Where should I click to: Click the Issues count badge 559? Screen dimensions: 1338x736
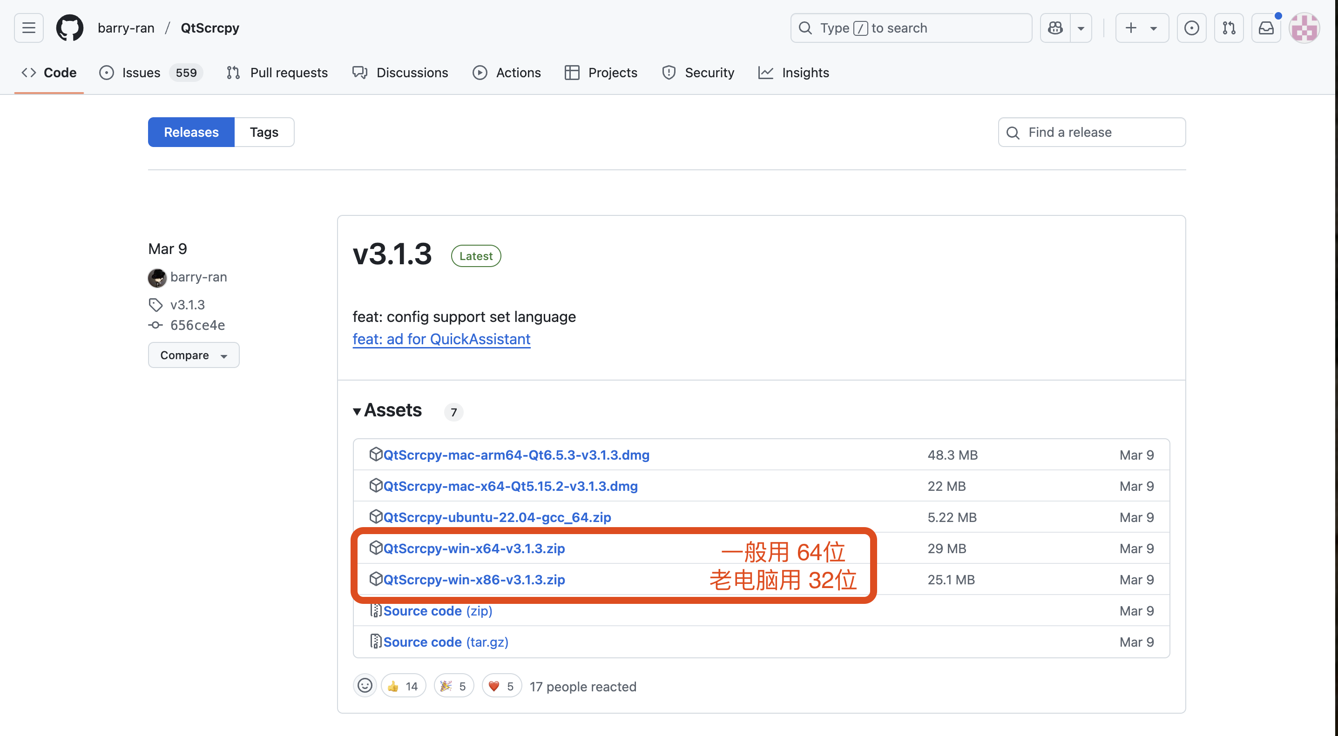point(186,73)
